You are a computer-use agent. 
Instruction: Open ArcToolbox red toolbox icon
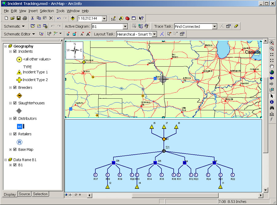click(x=127, y=18)
